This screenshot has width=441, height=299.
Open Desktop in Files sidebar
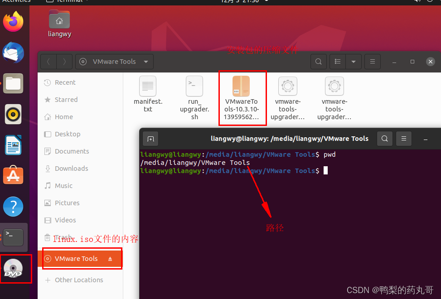click(x=80, y=134)
